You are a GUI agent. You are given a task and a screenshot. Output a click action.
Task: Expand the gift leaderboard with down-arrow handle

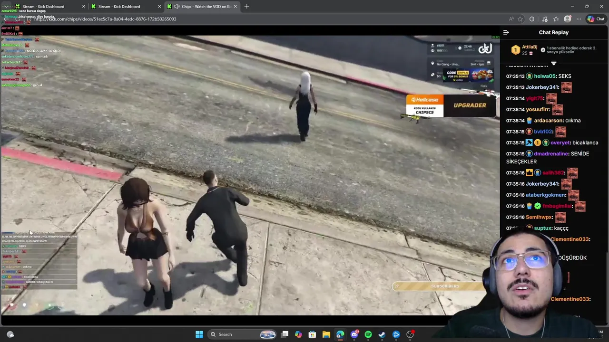553,63
